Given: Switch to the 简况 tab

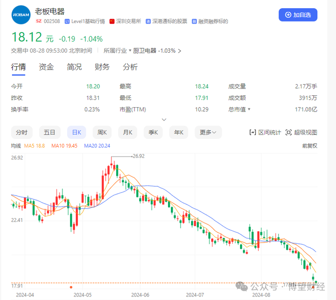Looking at the screenshot, I should [74, 67].
